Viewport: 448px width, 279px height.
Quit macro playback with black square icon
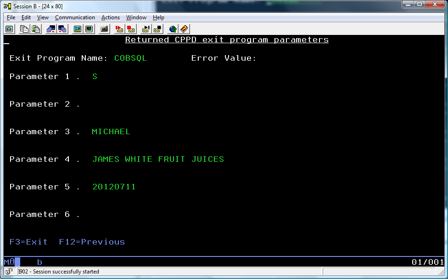(157, 29)
